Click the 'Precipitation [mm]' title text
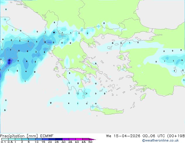185x143 pixels. [x=19, y=136]
